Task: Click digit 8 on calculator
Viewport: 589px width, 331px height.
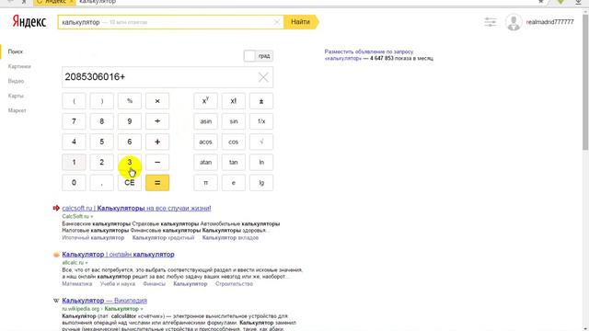Action: tap(102, 121)
